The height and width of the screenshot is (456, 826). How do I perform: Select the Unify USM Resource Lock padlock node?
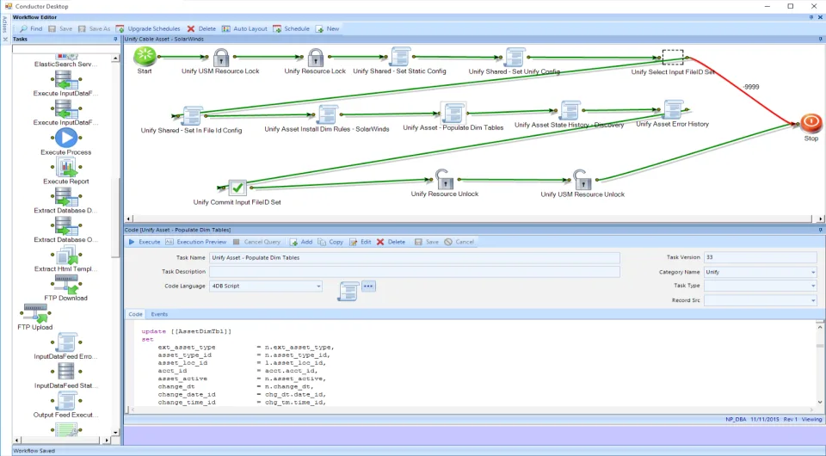coord(221,57)
